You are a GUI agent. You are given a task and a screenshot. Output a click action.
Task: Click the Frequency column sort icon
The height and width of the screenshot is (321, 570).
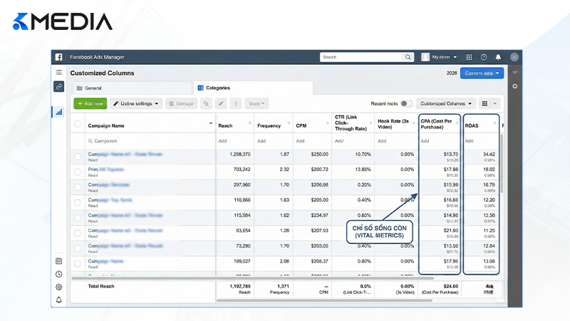[x=289, y=123]
